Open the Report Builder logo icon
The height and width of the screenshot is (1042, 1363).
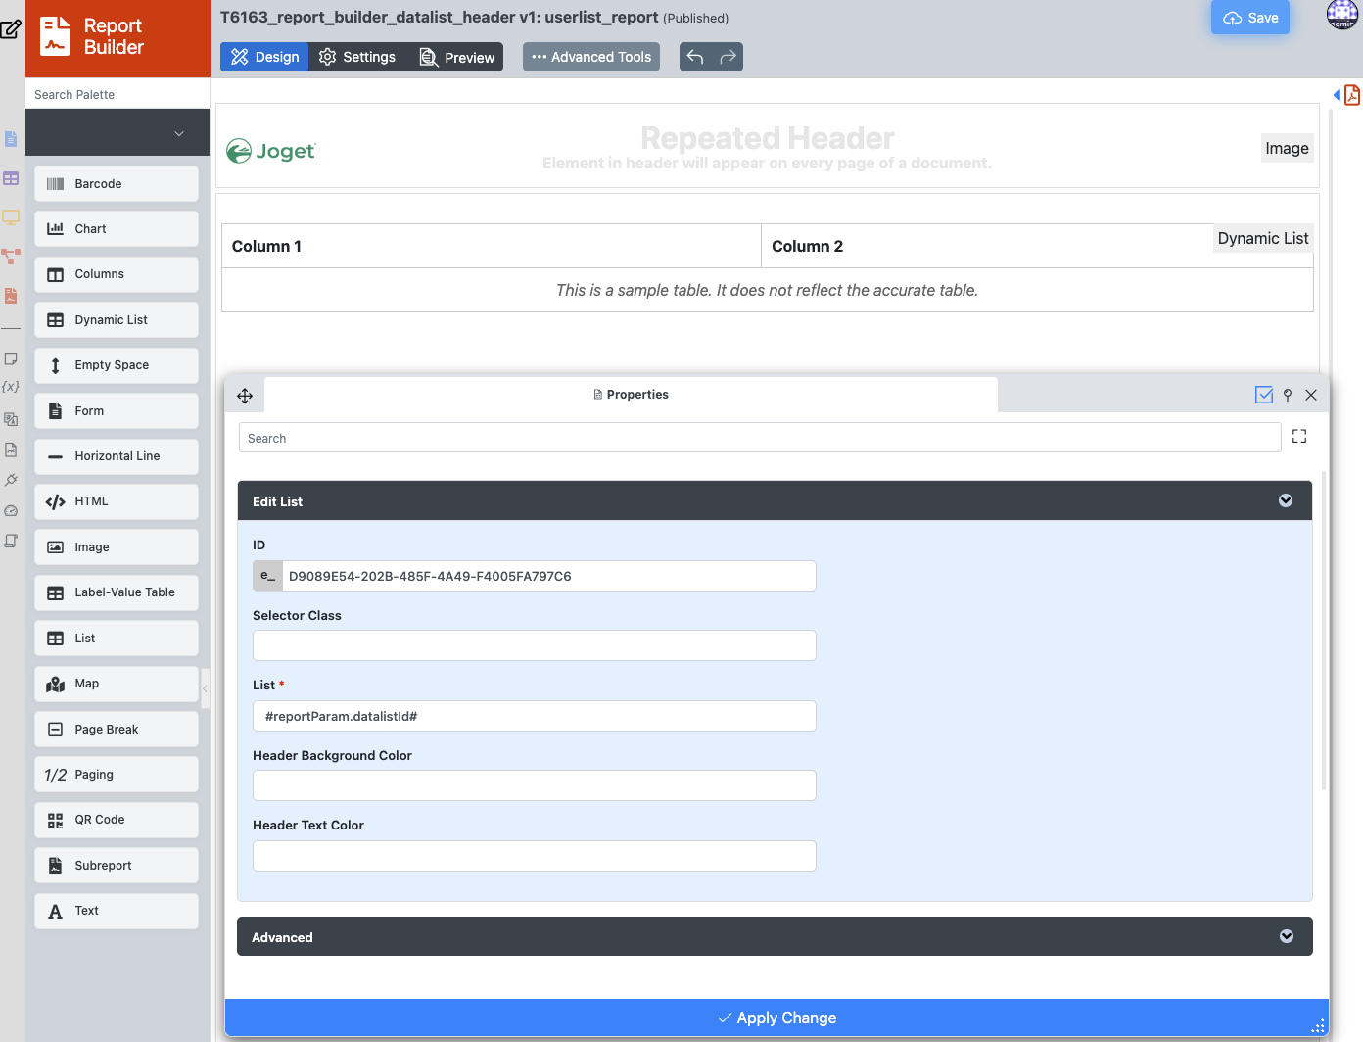pos(55,36)
